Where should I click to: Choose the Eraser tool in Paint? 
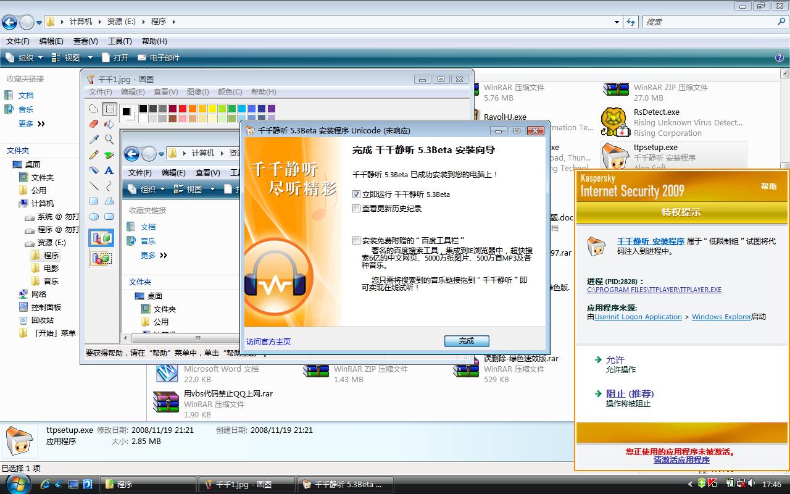pos(94,124)
